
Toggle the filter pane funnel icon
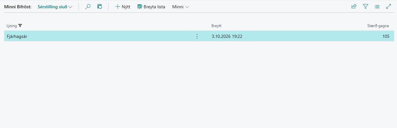(366, 6)
